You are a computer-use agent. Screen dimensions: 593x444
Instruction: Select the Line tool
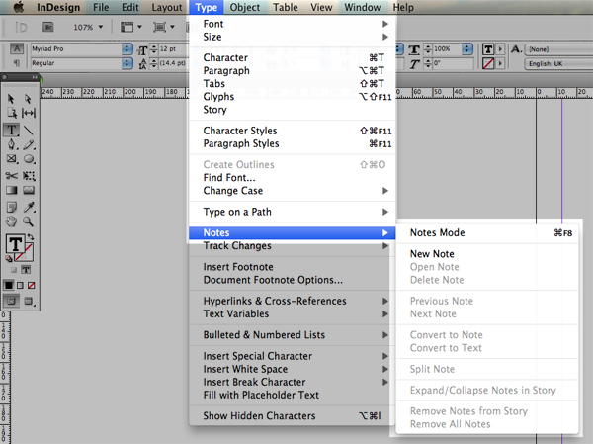coord(29,131)
